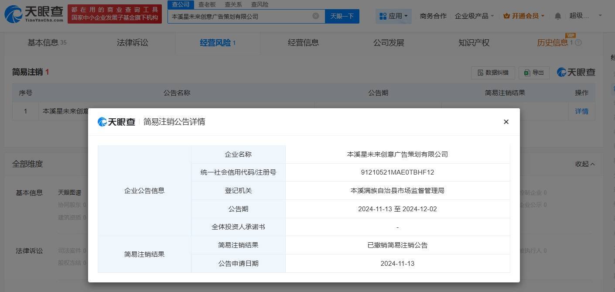Switch to 查关系 search tab
The width and height of the screenshot is (615, 292).
(x=233, y=4)
